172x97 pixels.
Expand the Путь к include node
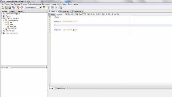click(4, 29)
